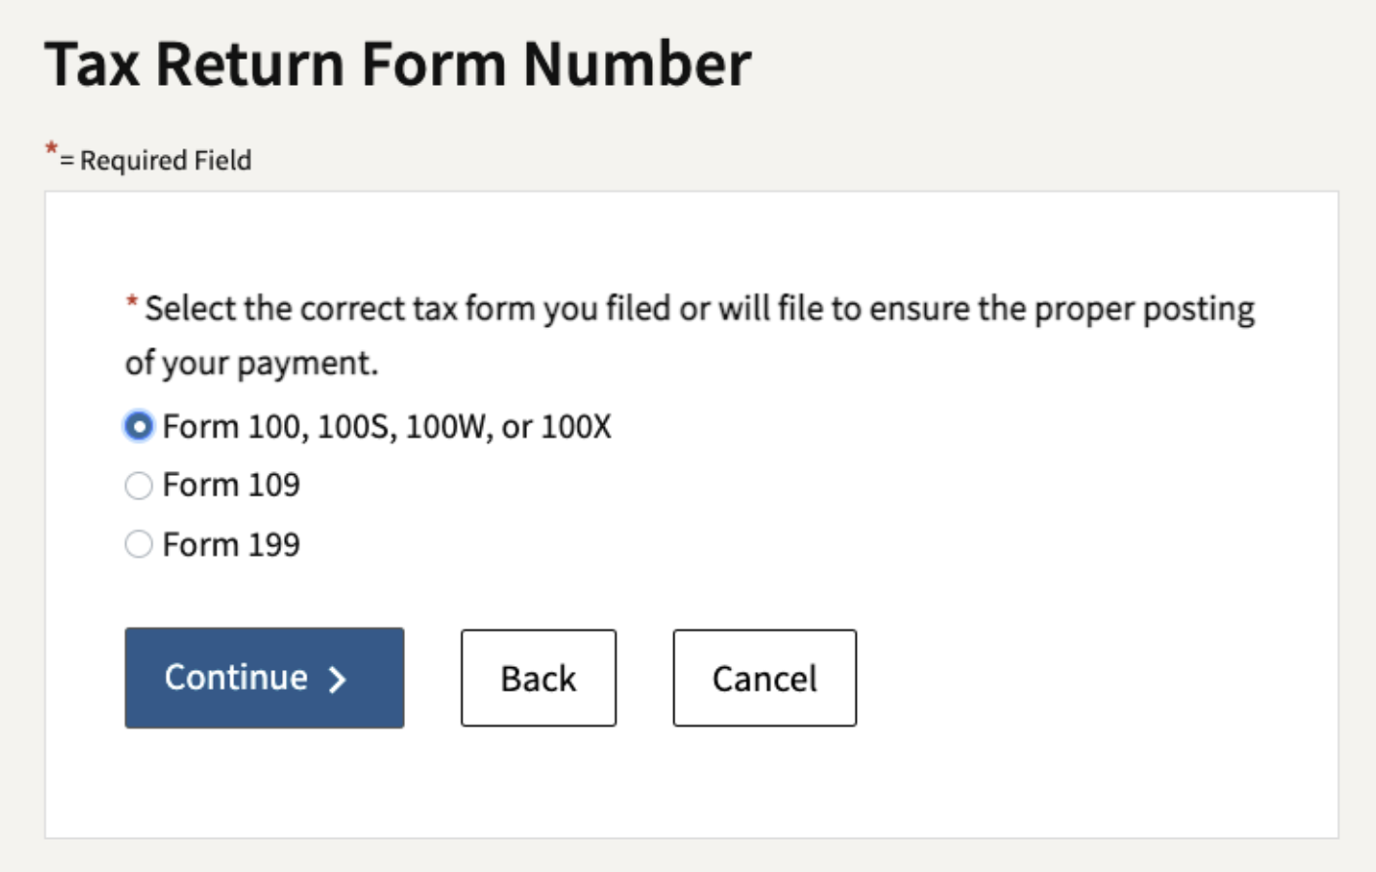Click the word 'Continue' on blue button
The image size is (1376, 872).
236,677
